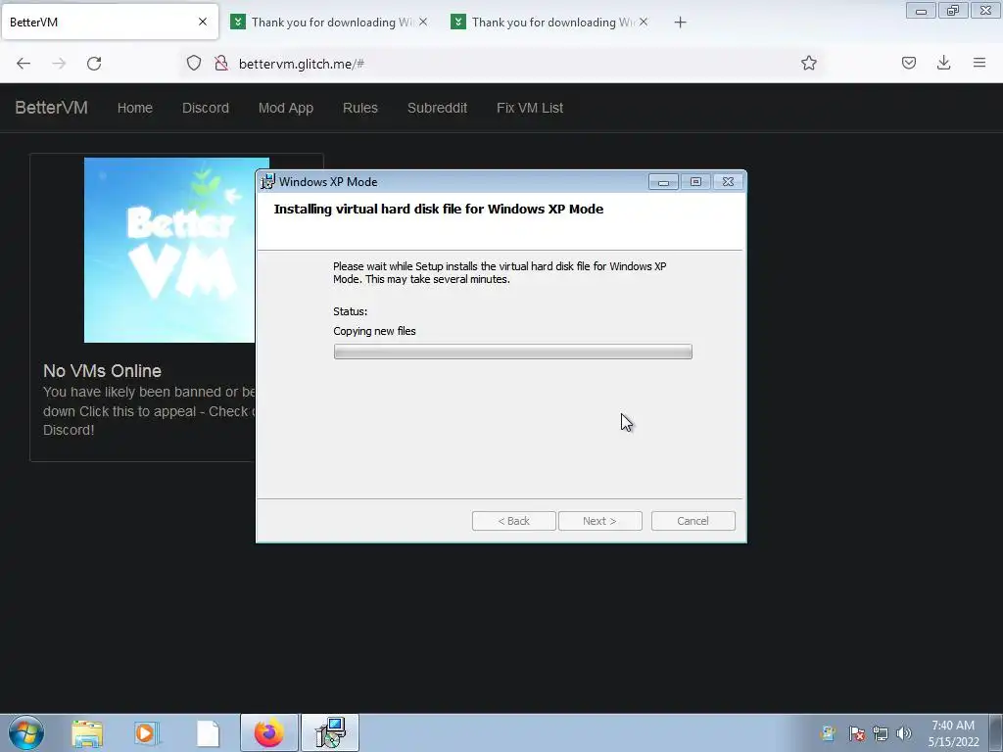Open the Firefox downloads panel

tap(943, 63)
